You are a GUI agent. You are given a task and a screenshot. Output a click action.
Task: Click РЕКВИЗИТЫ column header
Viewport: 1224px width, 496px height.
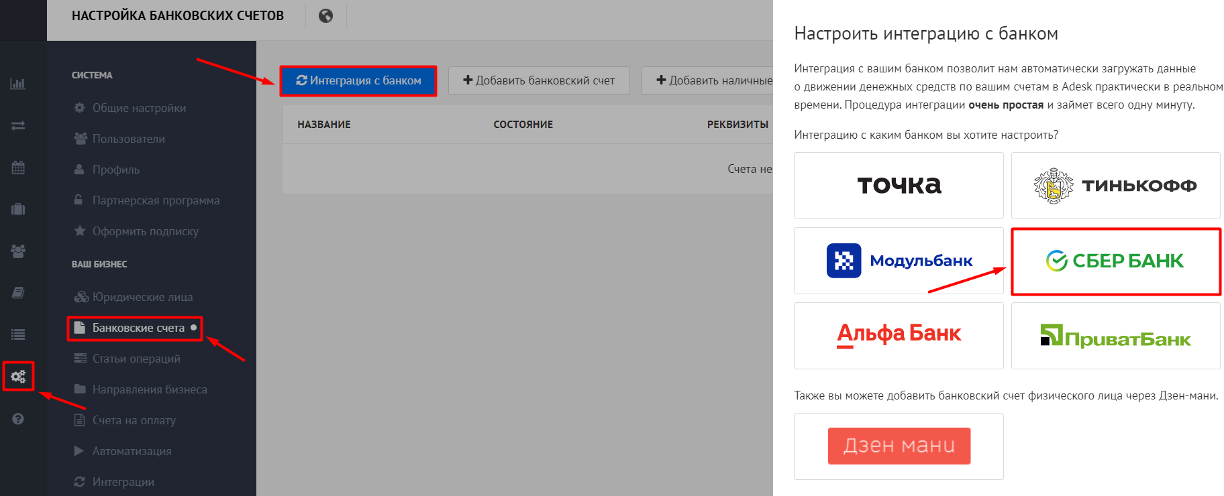coord(737,125)
